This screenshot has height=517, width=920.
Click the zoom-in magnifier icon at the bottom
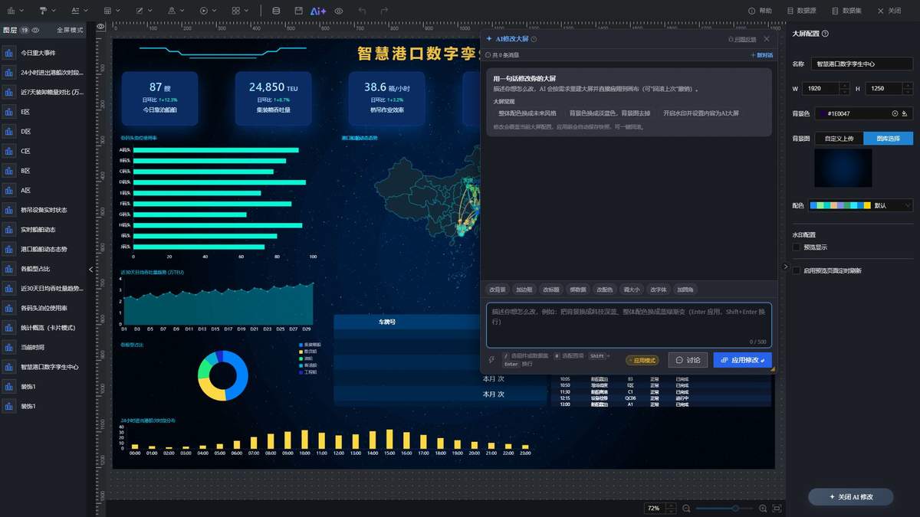click(x=763, y=509)
